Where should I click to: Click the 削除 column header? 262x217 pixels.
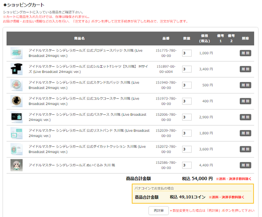(x=245, y=38)
